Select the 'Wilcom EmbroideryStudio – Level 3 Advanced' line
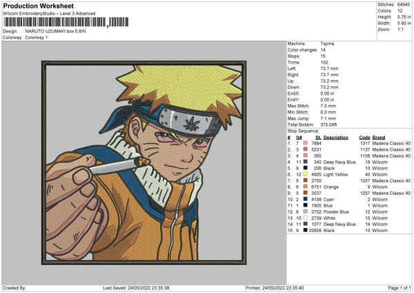 click(49, 14)
